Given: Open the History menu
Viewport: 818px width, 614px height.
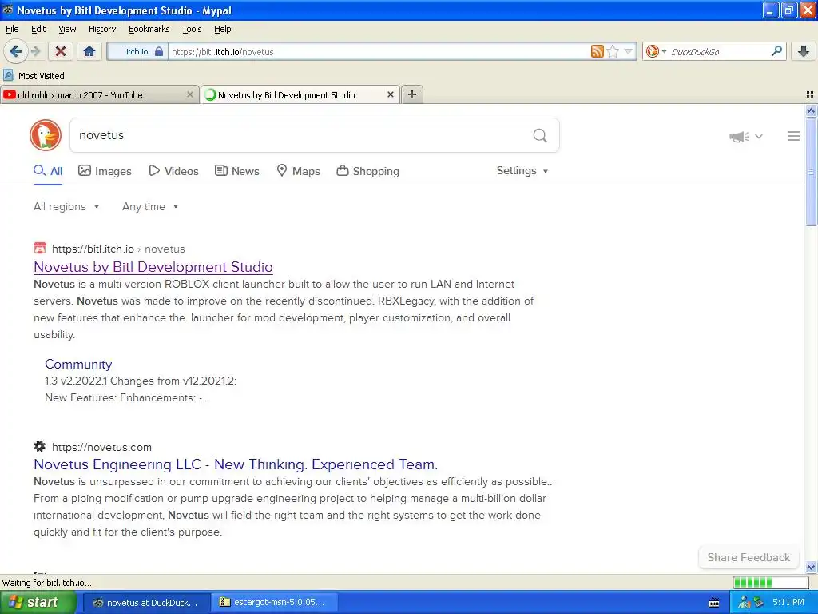Looking at the screenshot, I should pyautogui.click(x=102, y=29).
